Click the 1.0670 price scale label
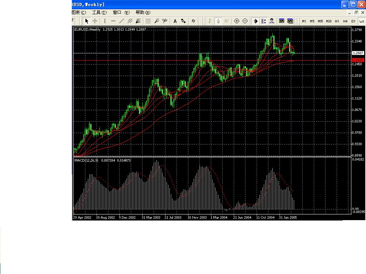Viewport: 366px width, 274px height. (357, 110)
